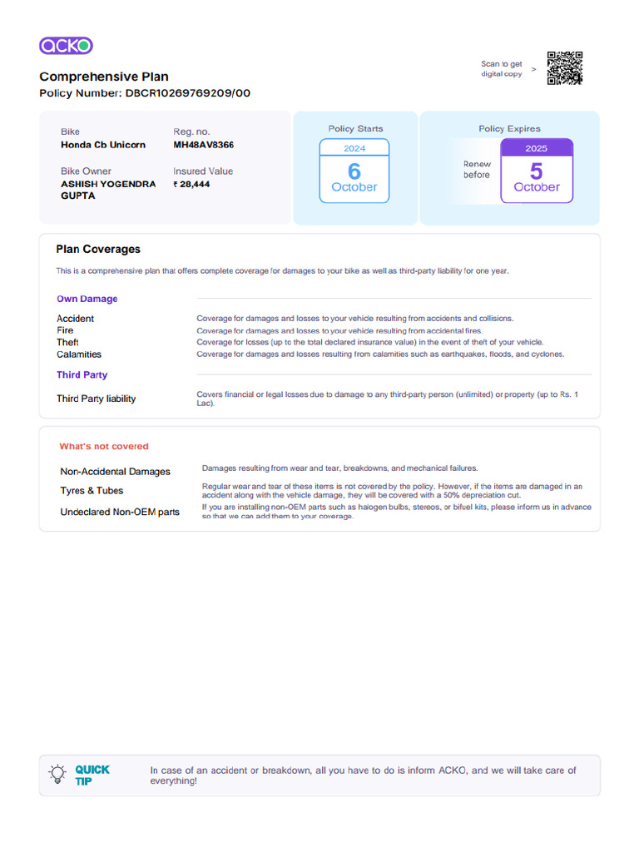Viewport: 639px width, 852px height.
Task: Click the ACKO logo
Action: click(x=66, y=46)
